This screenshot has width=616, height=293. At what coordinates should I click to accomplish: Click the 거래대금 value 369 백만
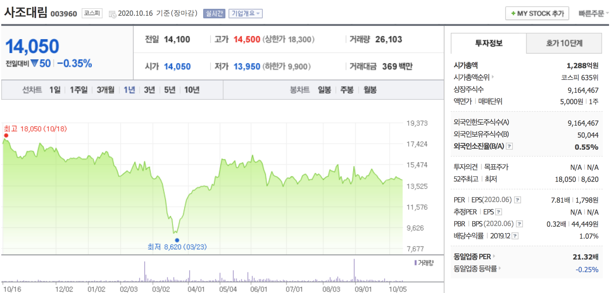[397, 67]
